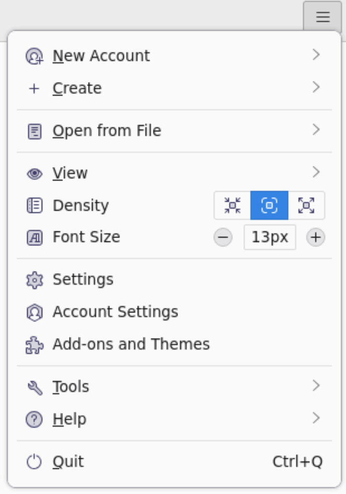Open Account Settings from the menu
Screen dimensions: 346x494
[175, 312]
